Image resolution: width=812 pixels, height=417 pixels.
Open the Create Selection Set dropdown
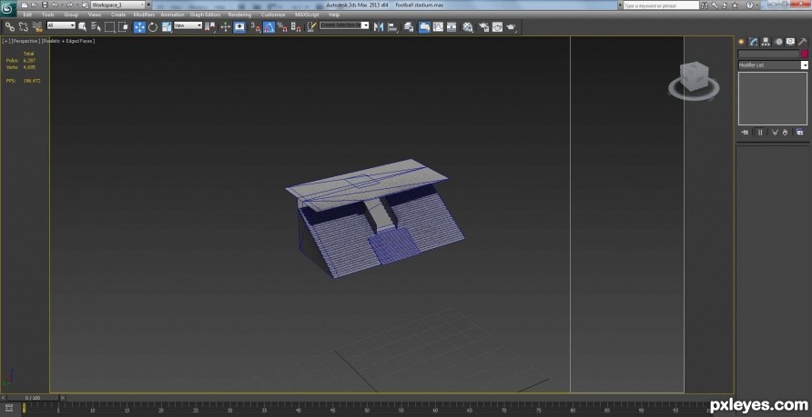pyautogui.click(x=344, y=25)
